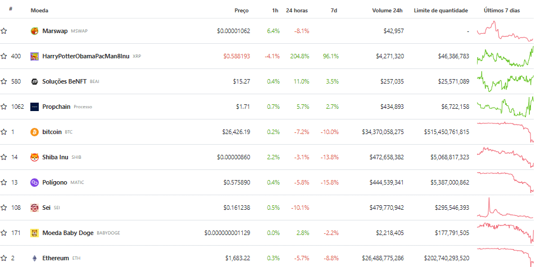Select bitcoin price $26,426.19
Image resolution: width=554 pixels, height=267 pixels.
[236, 132]
